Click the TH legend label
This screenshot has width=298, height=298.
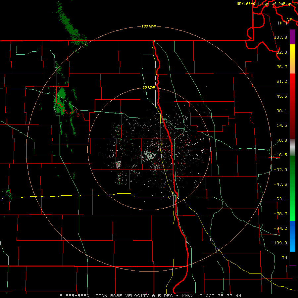(284, 258)
